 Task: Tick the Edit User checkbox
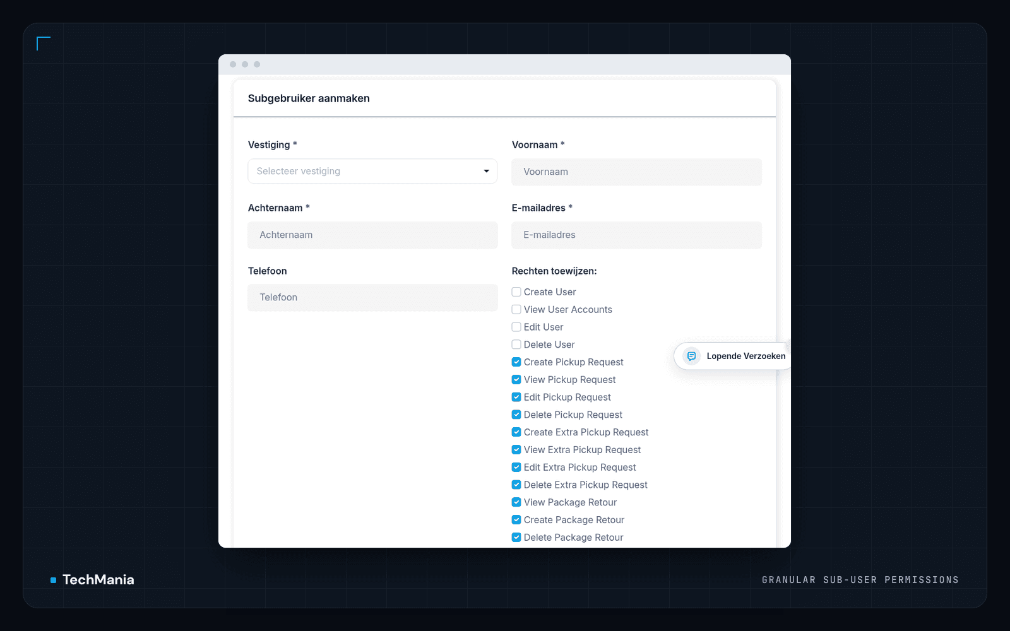pos(516,327)
